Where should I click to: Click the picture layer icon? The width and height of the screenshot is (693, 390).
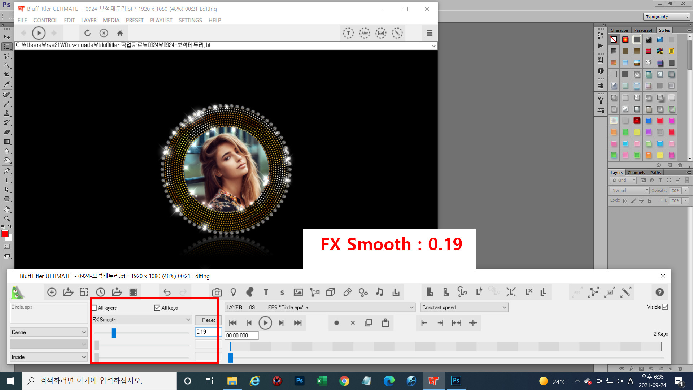[298, 292]
